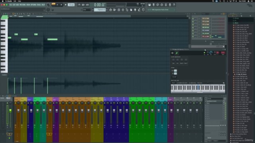
Task: Open the Line snap dropdown
Action: click(x=87, y=10)
